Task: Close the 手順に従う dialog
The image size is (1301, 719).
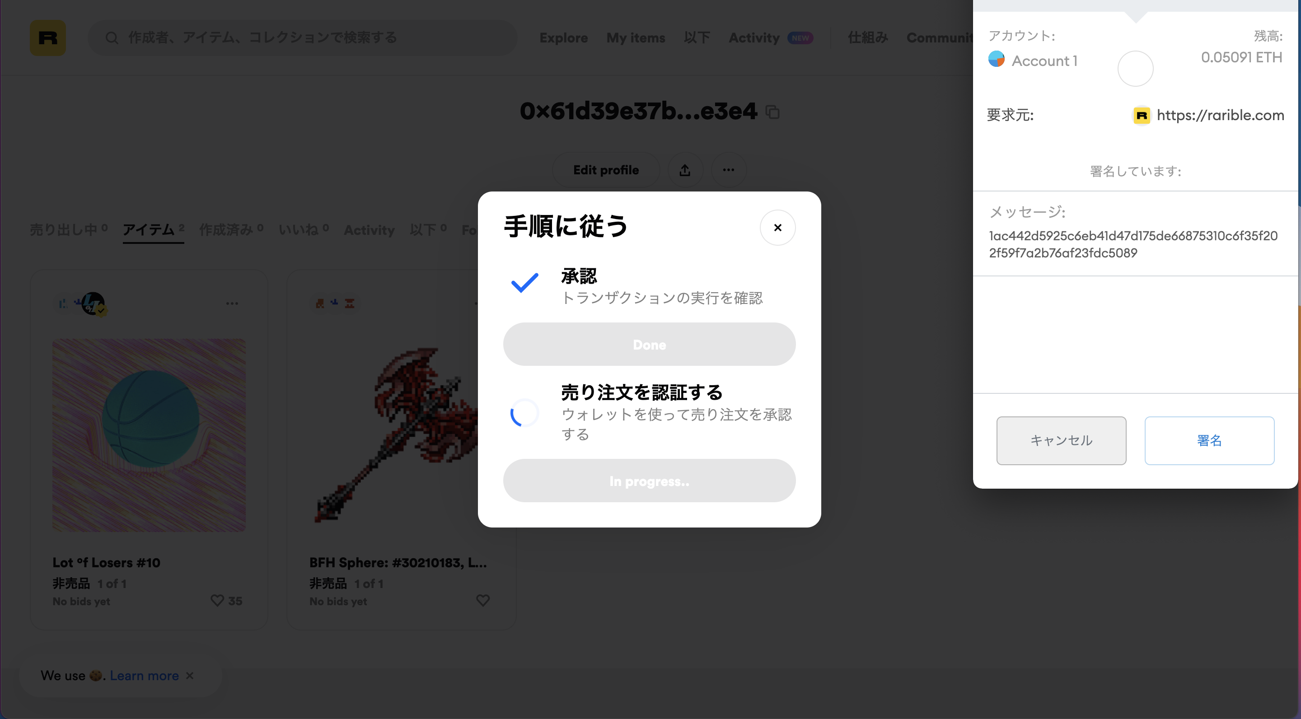Action: point(777,228)
